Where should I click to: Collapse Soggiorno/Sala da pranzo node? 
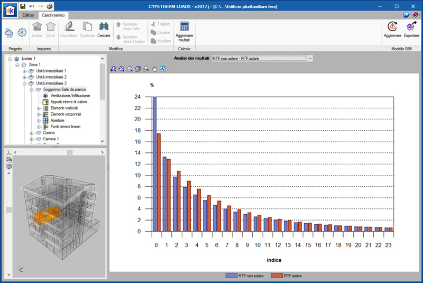[32, 89]
